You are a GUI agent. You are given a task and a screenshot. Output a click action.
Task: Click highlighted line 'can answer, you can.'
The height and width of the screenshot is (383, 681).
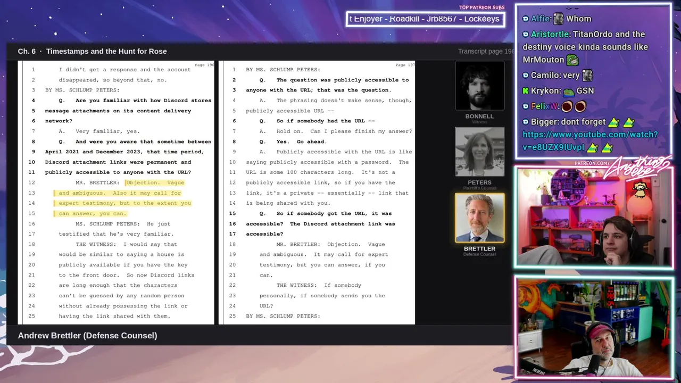tap(93, 213)
